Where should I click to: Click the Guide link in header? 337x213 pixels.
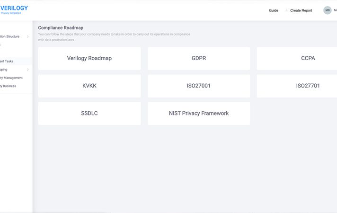(274, 10)
